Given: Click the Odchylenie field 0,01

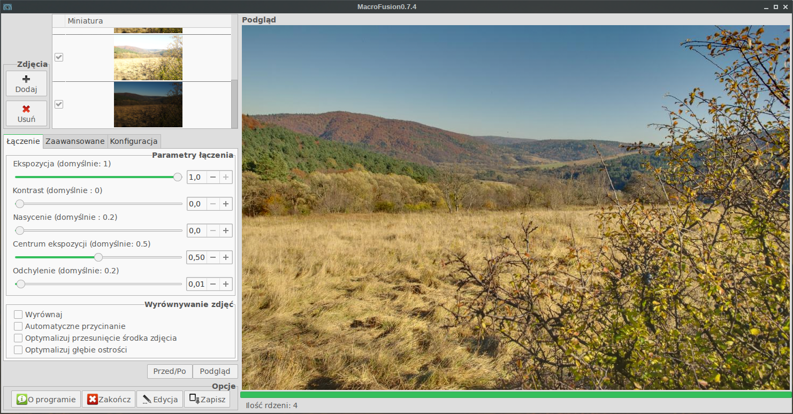Looking at the screenshot, I should [x=197, y=284].
